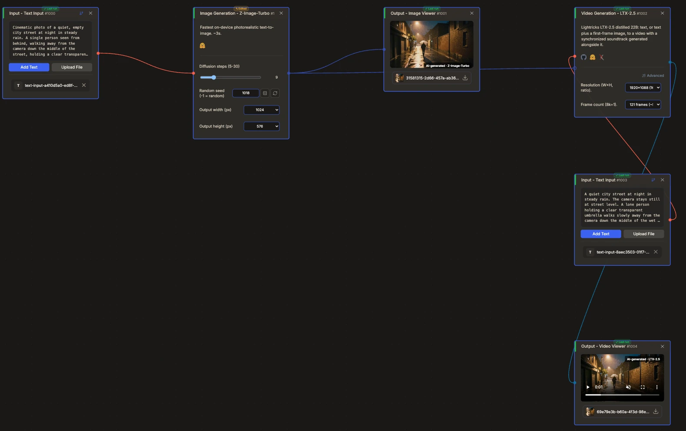Open the Output width dropdown
Image resolution: width=686 pixels, height=431 pixels.
click(x=262, y=110)
